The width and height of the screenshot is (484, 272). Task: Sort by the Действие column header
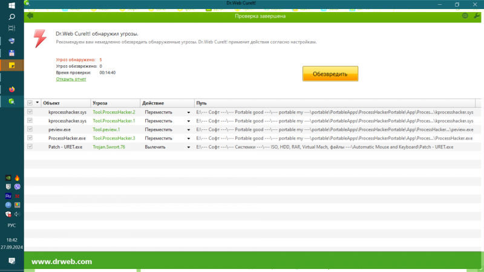pyautogui.click(x=167, y=103)
